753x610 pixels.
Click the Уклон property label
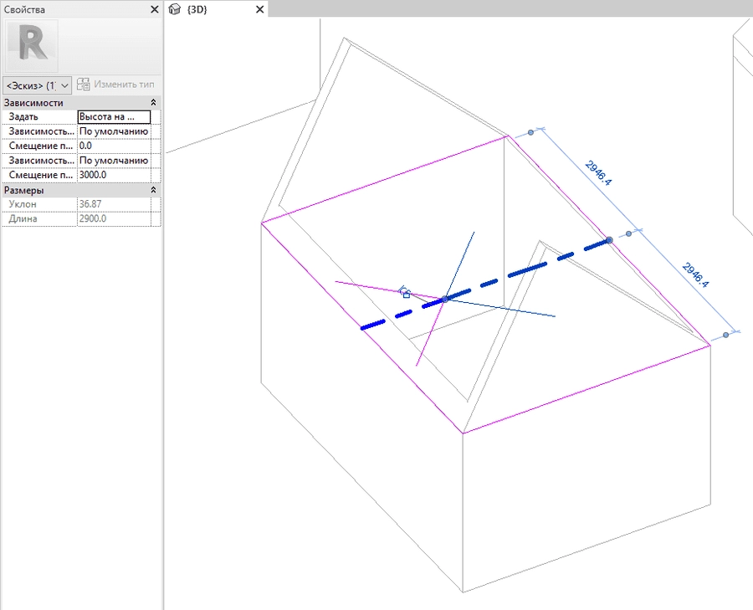point(22,204)
